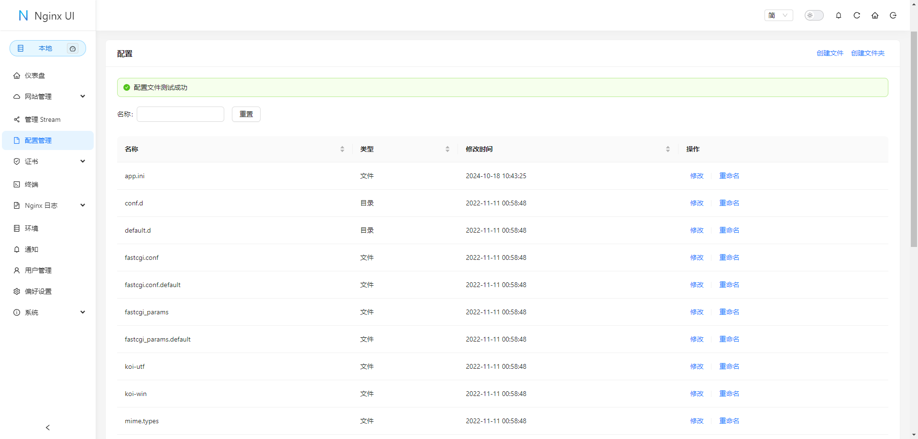Image resolution: width=918 pixels, height=439 pixels.
Task: Click the gauge icon beside 本地
Action: coord(73,48)
